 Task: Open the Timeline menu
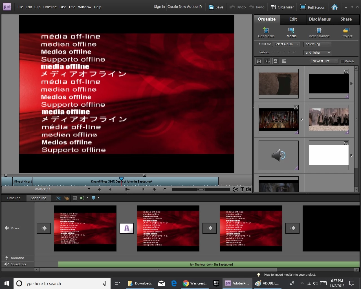[50, 7]
